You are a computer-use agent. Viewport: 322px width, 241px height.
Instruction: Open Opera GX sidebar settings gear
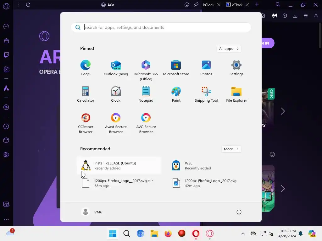pos(6,154)
